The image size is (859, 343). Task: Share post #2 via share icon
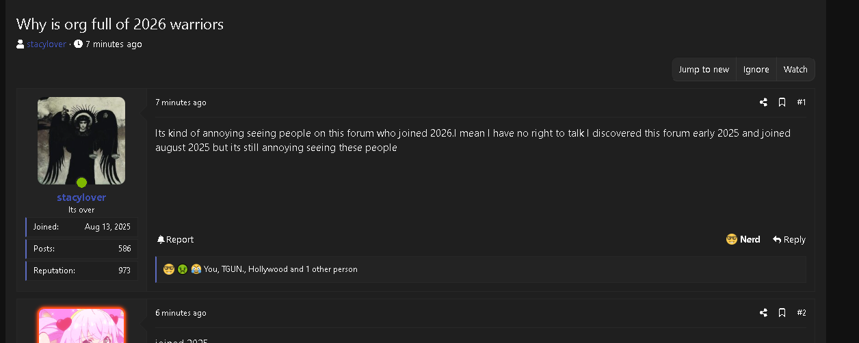click(x=763, y=313)
